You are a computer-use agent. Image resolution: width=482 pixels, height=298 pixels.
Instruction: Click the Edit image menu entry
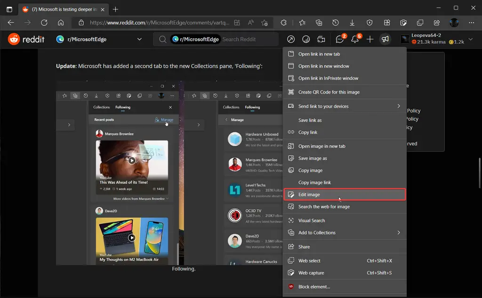tap(309, 195)
